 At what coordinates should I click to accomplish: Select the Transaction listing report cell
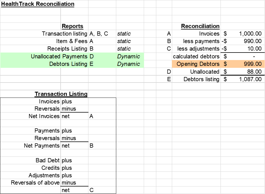(44, 34)
